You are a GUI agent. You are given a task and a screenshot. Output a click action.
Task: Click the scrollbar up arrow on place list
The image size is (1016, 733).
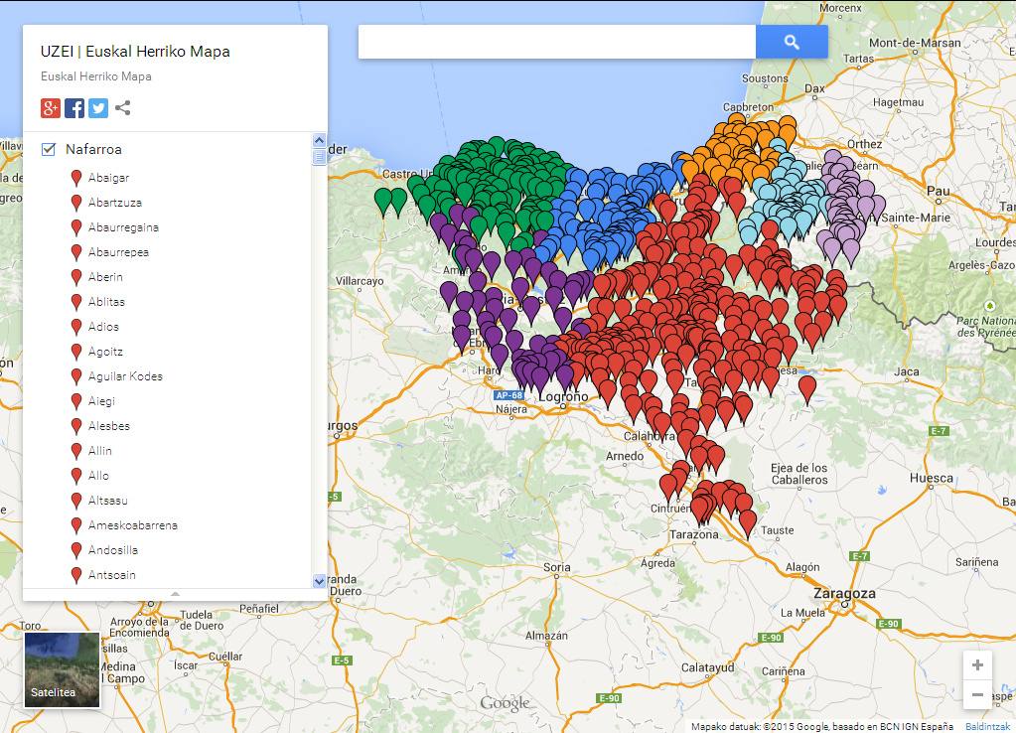click(x=319, y=141)
